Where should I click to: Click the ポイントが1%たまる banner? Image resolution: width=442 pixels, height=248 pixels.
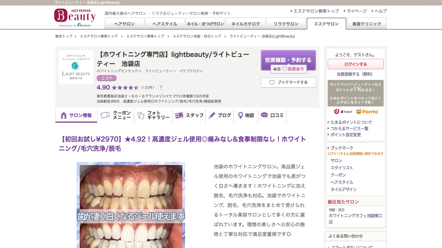(x=356, y=93)
